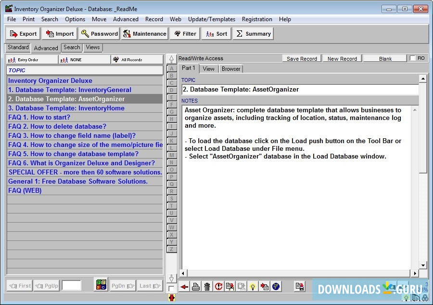This screenshot has width=433, height=305.
Task: Click the record panel scroll-up arrow
Action: [423, 79]
